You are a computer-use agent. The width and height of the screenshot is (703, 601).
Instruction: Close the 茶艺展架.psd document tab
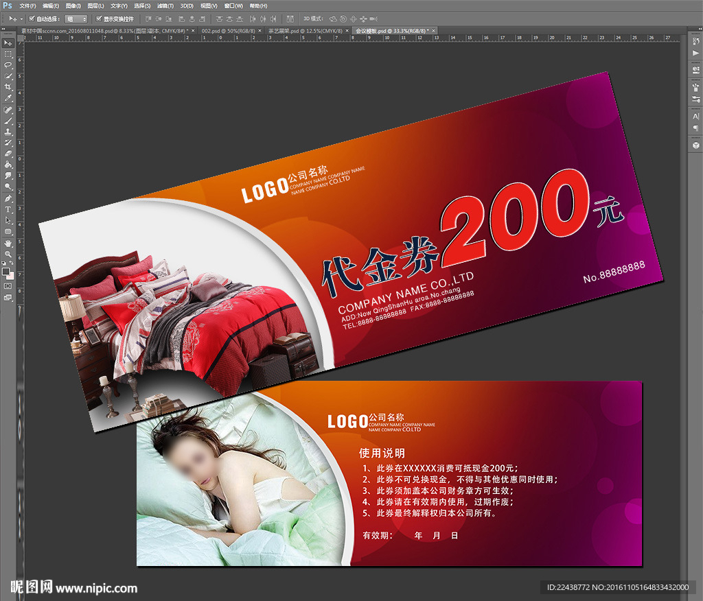347,31
